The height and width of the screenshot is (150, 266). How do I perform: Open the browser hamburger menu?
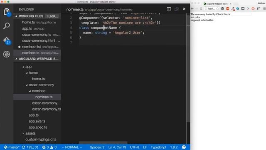pos(264,9)
